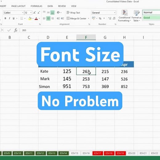Apply the red Font Color

pos(36,18)
